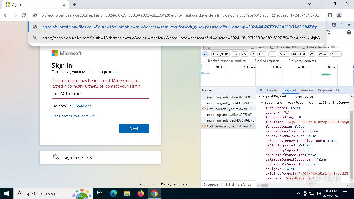Open the Chrome profile avatar icon

339,15
